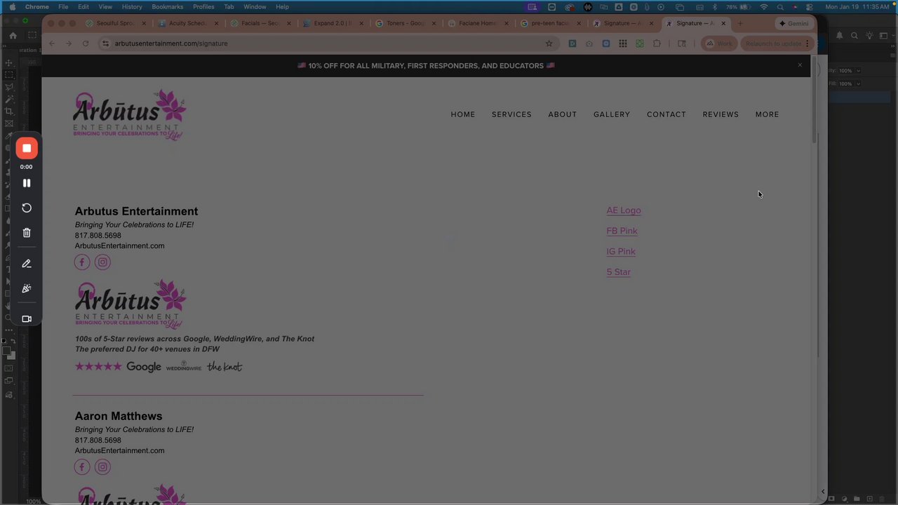Reload the page with the refresh icon

(86, 43)
